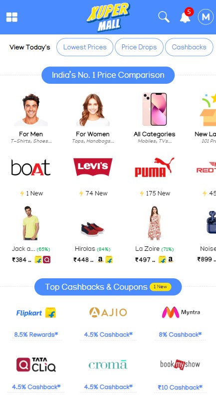Viewport: 216px width, 395px height.
Task: Click the search magnifier icon
Action: click(x=164, y=17)
